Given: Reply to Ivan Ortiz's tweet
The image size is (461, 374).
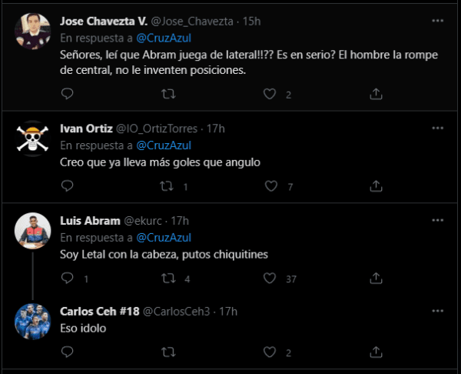Looking at the screenshot, I should coord(67,185).
